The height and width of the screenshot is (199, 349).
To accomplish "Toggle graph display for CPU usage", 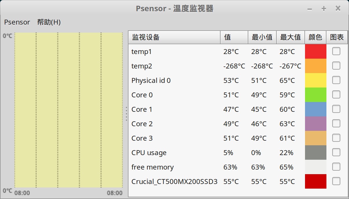I will pos(336,152).
